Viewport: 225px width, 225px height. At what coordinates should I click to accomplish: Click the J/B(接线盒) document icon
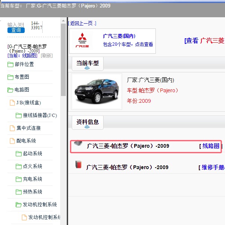(x=12, y=103)
